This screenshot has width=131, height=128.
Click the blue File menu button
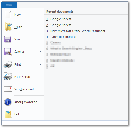pos(9,5)
